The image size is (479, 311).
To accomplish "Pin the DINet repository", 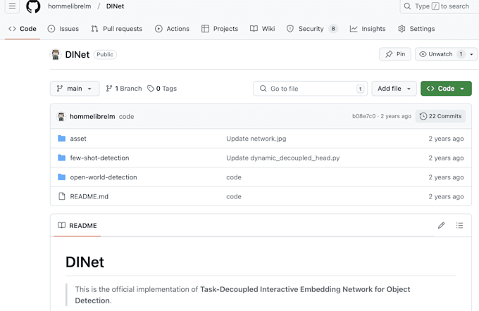I will pos(395,54).
